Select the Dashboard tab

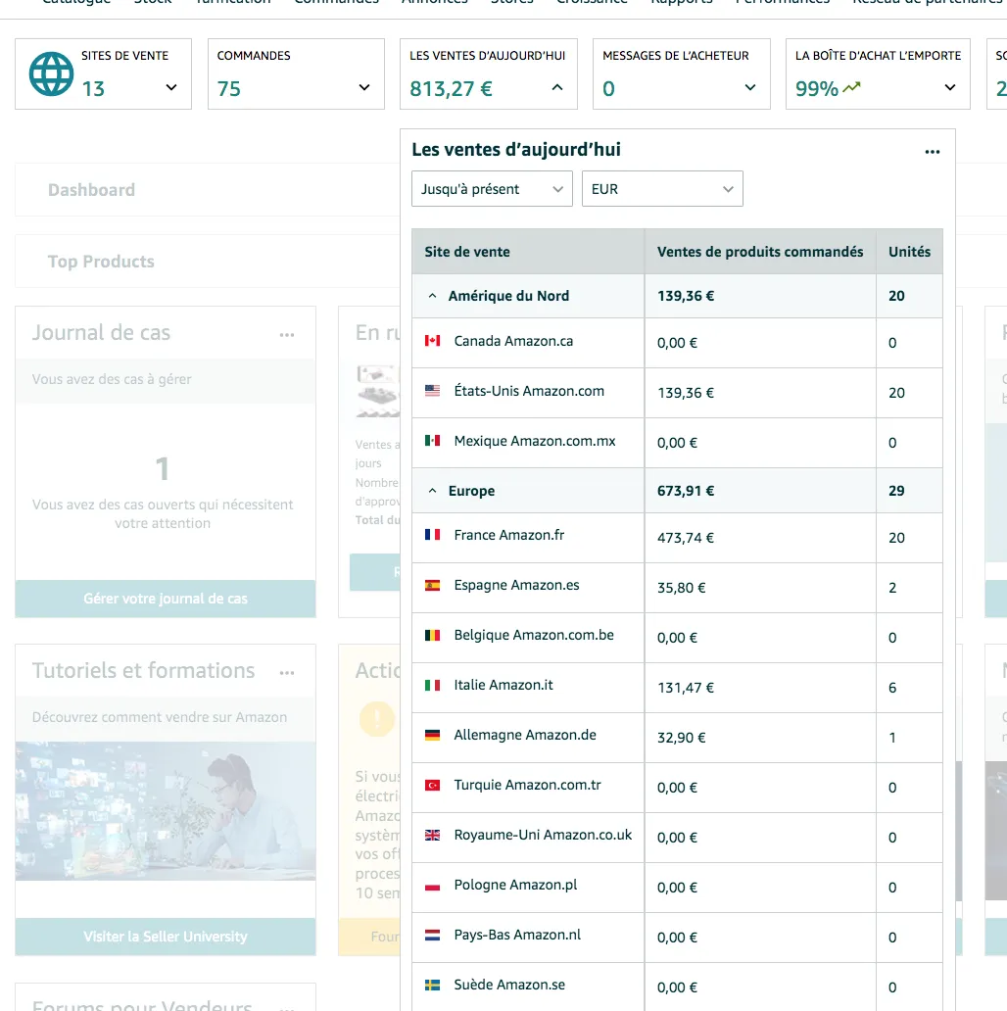(x=91, y=190)
